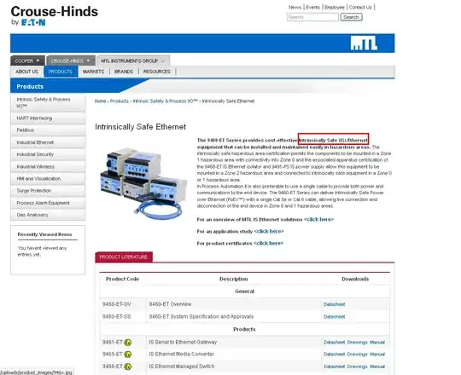Click Intrinsic Safety & Process I/O breadcrumb

pyautogui.click(x=166, y=101)
